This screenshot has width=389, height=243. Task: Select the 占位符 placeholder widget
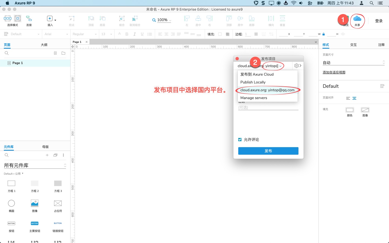(58, 206)
